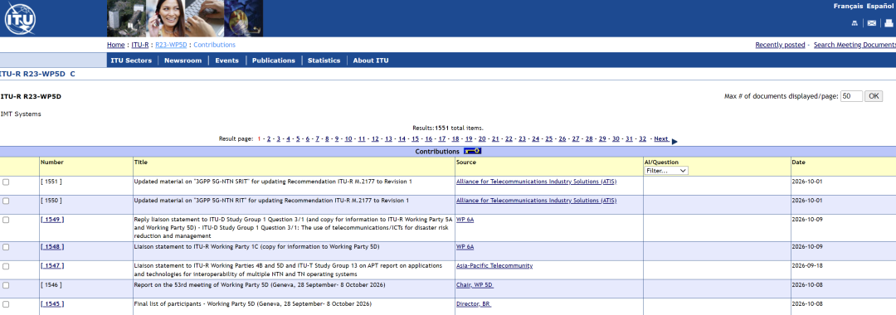Go to the Newsroom menu

pyautogui.click(x=183, y=61)
